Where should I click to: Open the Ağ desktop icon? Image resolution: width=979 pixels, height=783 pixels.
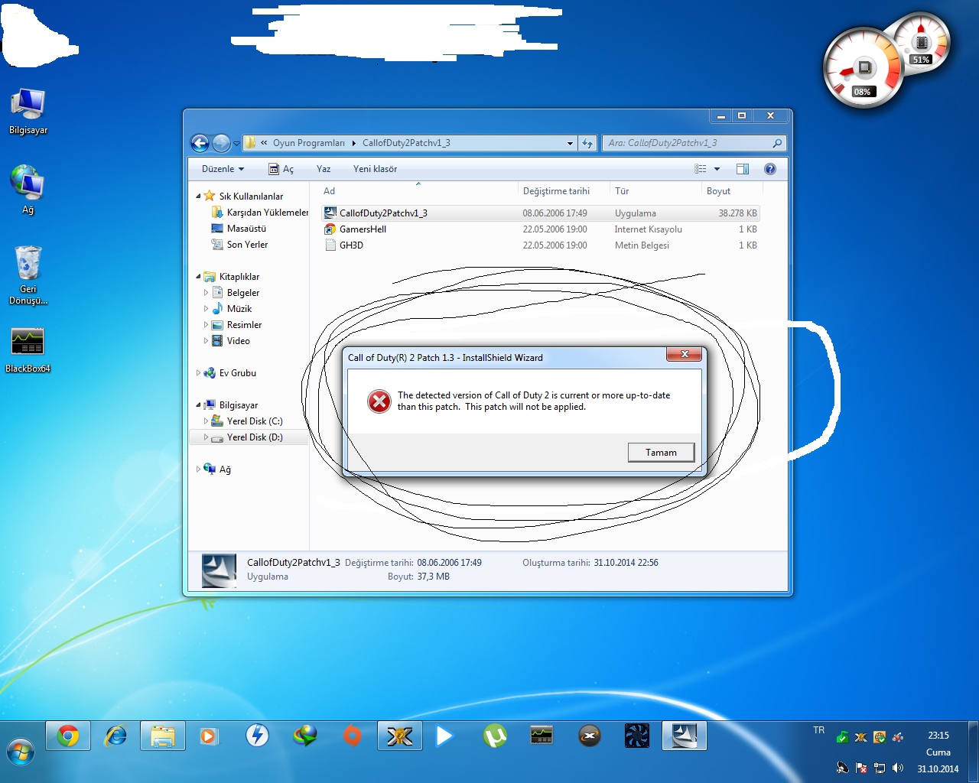pyautogui.click(x=28, y=190)
